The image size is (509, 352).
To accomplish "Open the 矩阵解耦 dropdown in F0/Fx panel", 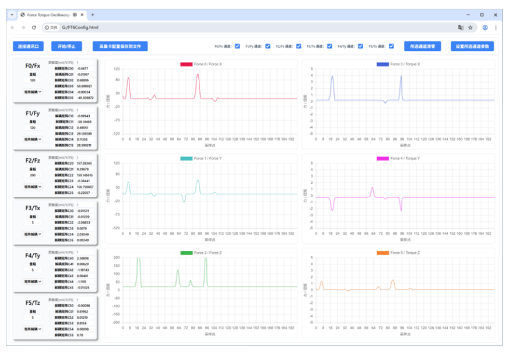I will click(x=33, y=92).
